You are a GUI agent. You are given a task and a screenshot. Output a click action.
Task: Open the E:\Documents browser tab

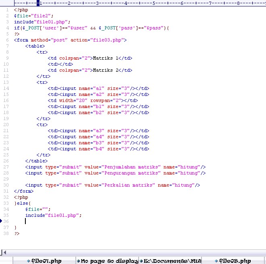(x=170, y=261)
